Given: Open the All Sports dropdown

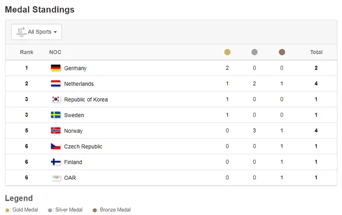Looking at the screenshot, I should tap(36, 32).
